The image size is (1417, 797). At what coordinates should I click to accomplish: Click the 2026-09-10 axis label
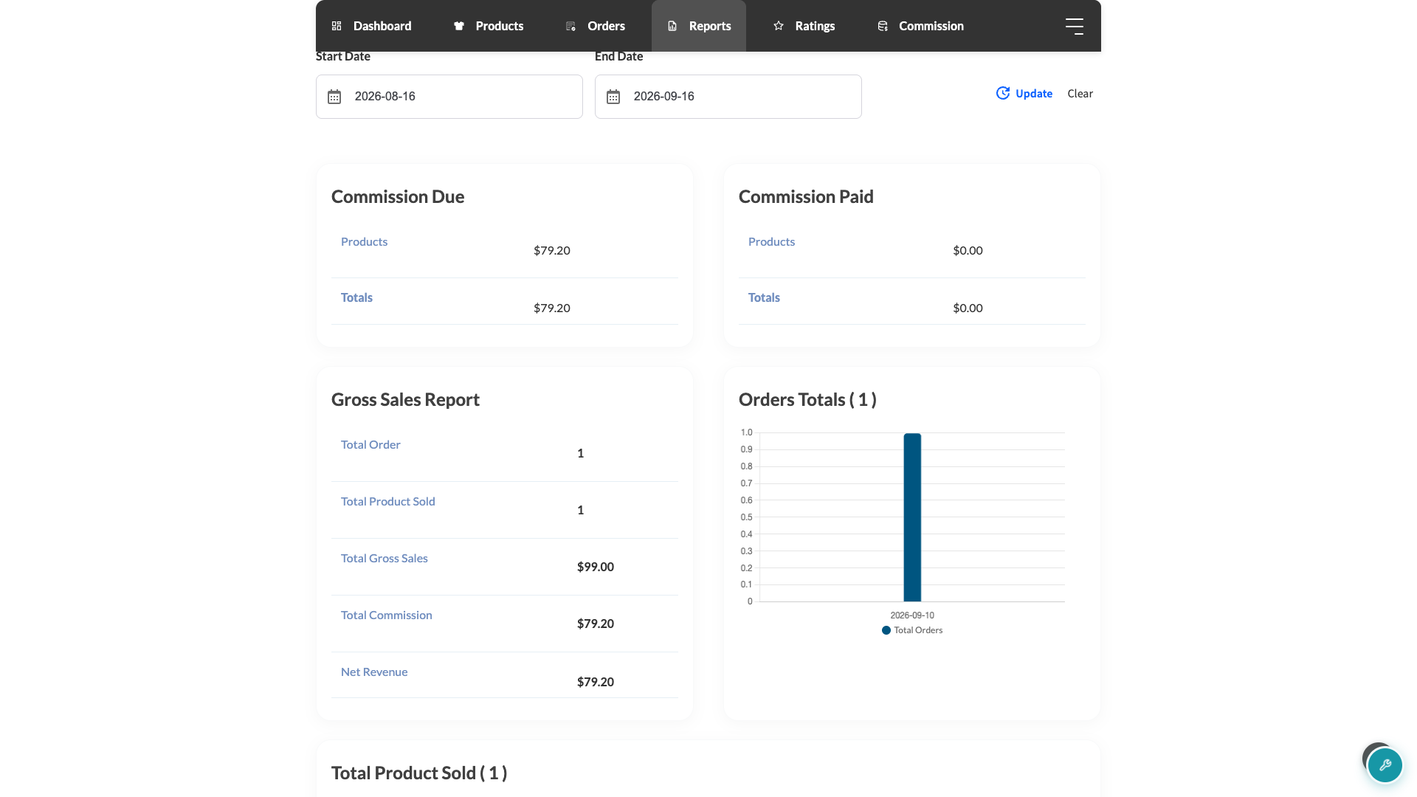(x=912, y=615)
